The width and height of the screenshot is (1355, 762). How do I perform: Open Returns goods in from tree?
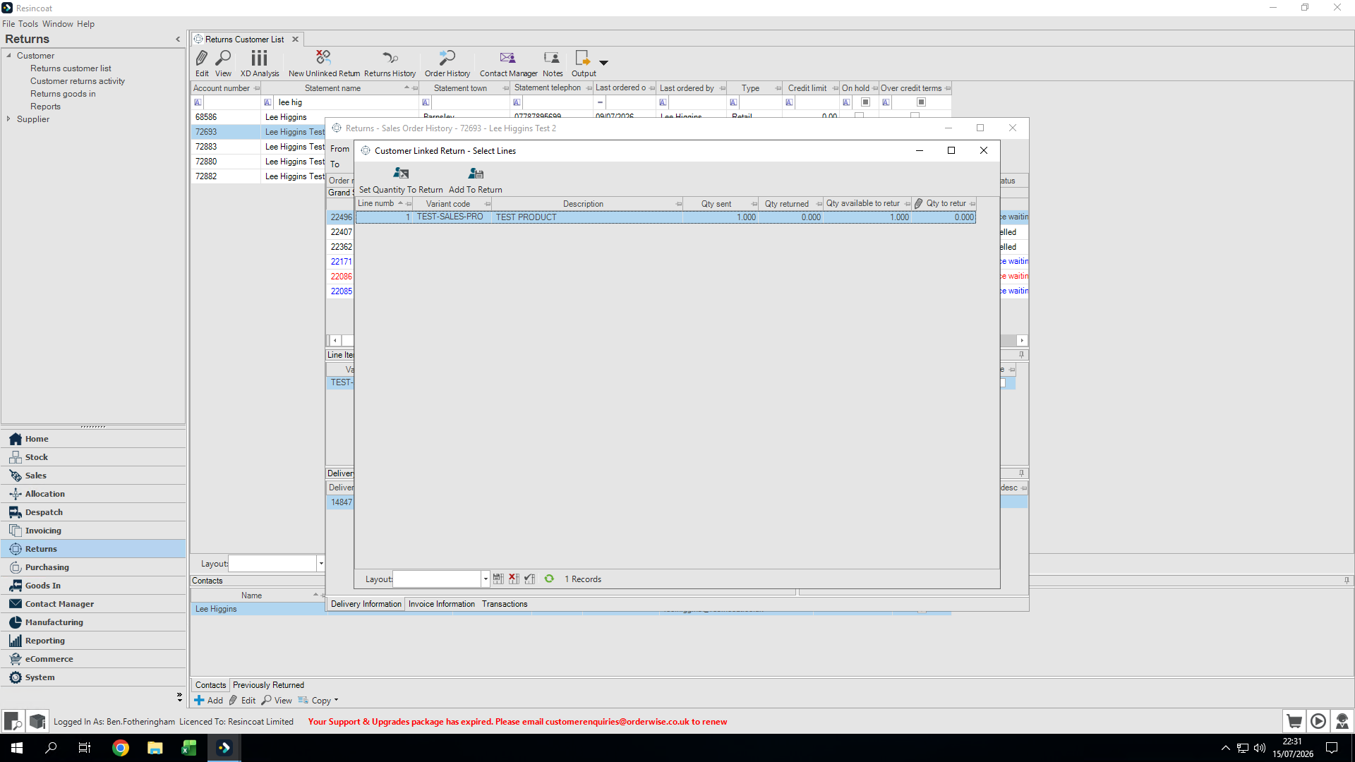(x=63, y=94)
